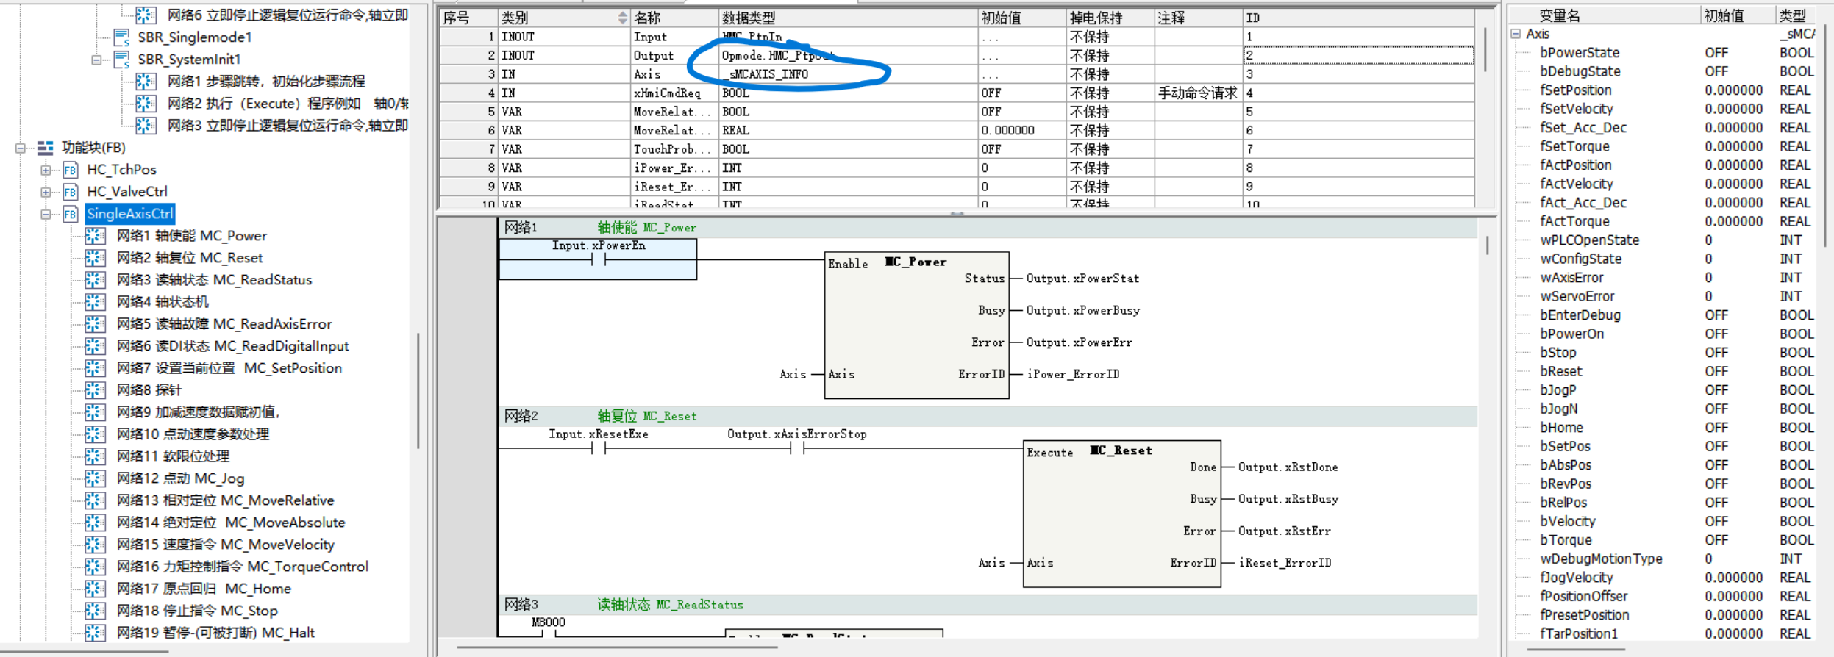Click the ID cell of Output row
The height and width of the screenshot is (657, 1834).
(1357, 55)
